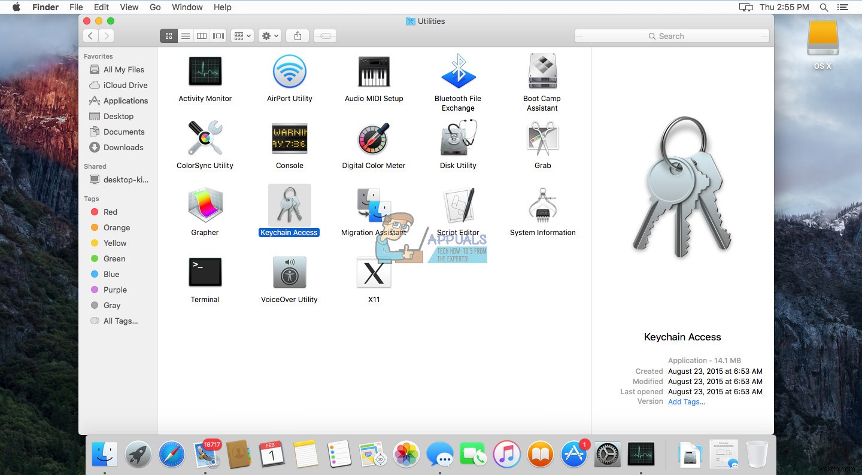Open the Share menu
The height and width of the screenshot is (475, 862).
pyautogui.click(x=297, y=35)
